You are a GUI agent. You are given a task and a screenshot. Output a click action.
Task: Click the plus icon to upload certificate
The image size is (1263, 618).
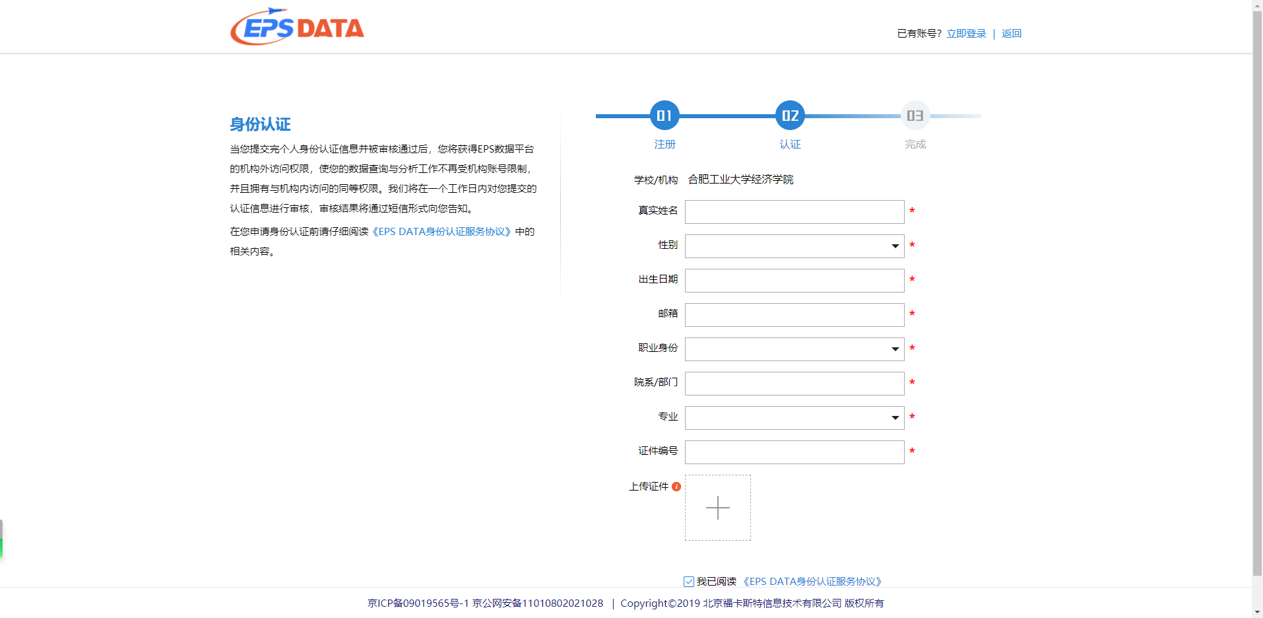717,508
